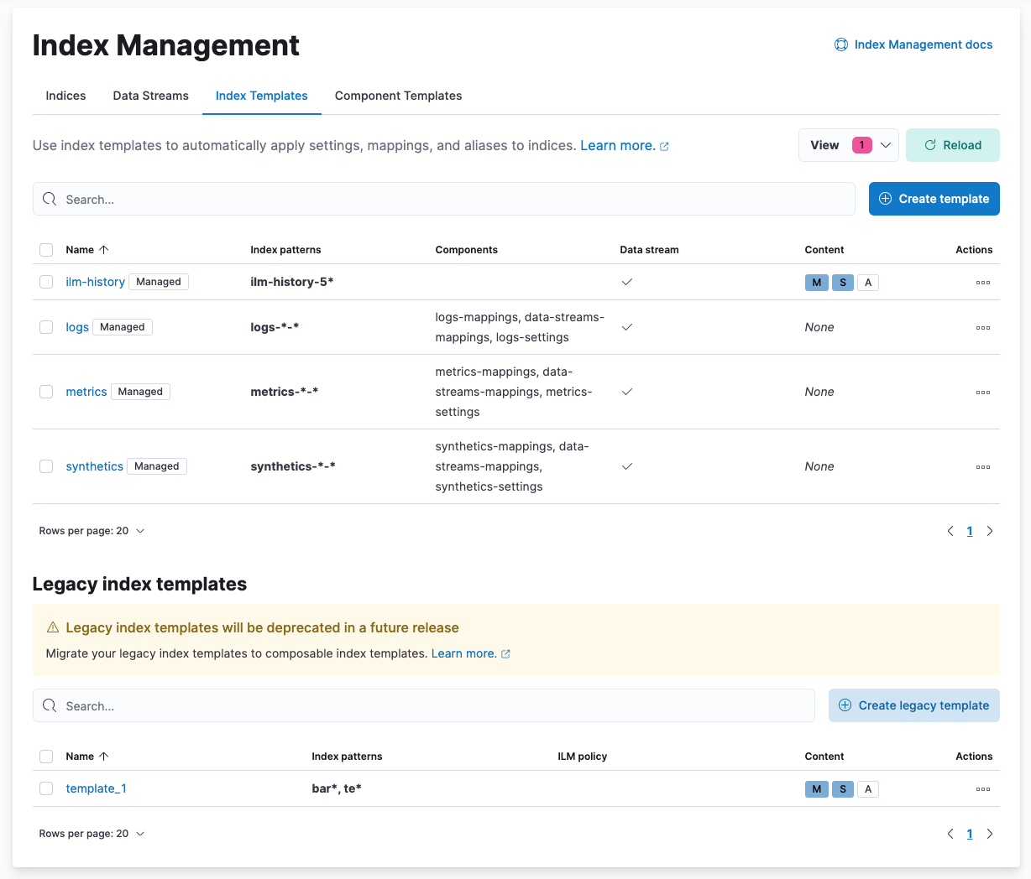Switch to the Data Streams tab

pos(151,96)
